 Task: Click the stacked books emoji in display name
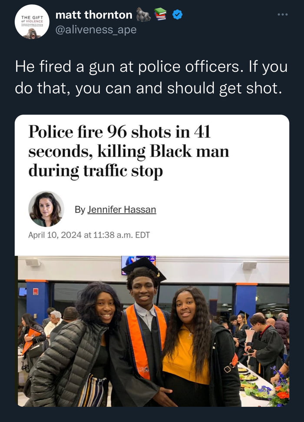161,14
